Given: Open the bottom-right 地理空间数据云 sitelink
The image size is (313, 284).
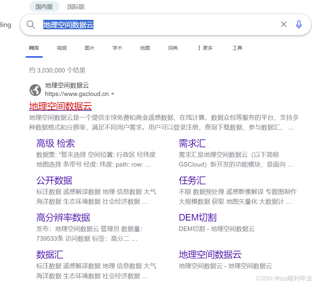Looking at the screenshot, I should point(210,254).
